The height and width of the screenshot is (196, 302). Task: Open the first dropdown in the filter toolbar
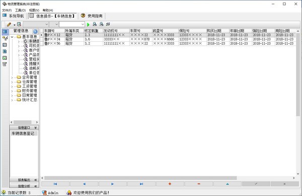click(x=36, y=24)
